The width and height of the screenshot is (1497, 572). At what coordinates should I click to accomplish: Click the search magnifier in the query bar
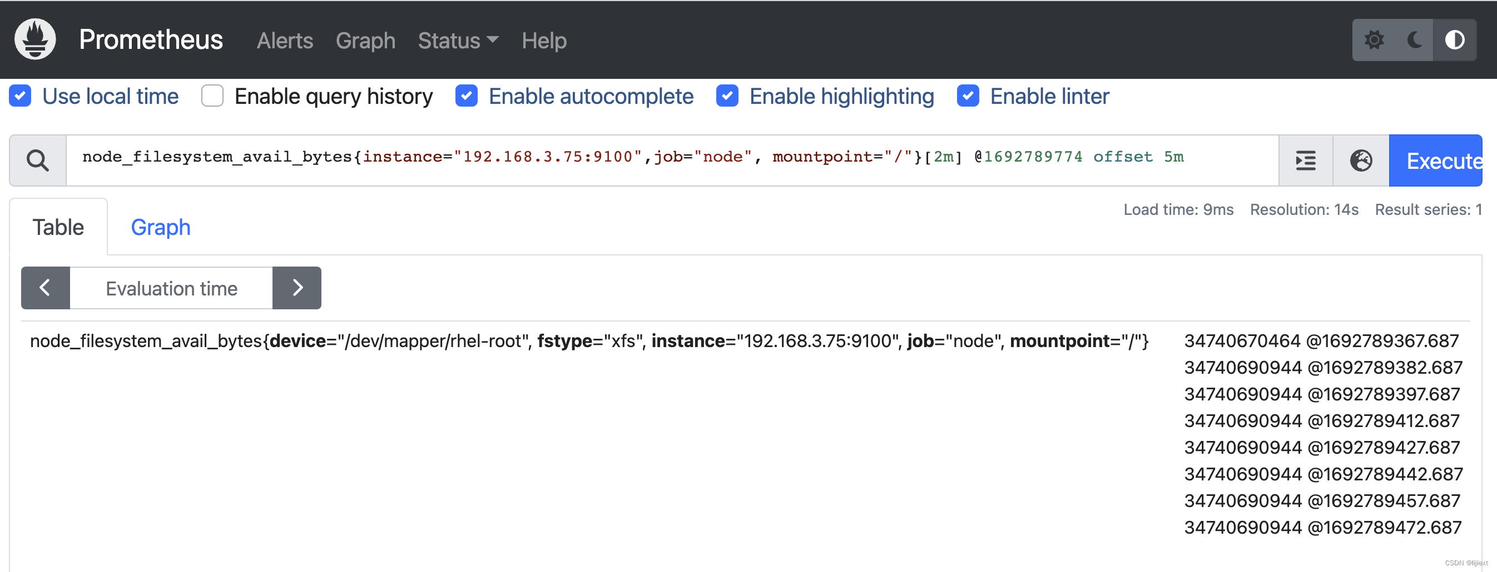coord(37,160)
